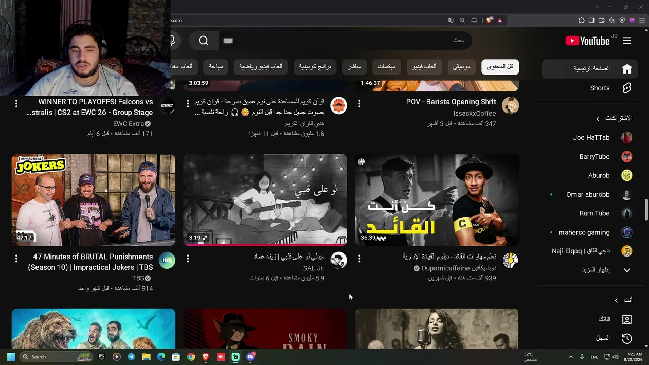649x365 pixels.
Task: Open the Brave VPN shield icon
Action: tap(622, 20)
